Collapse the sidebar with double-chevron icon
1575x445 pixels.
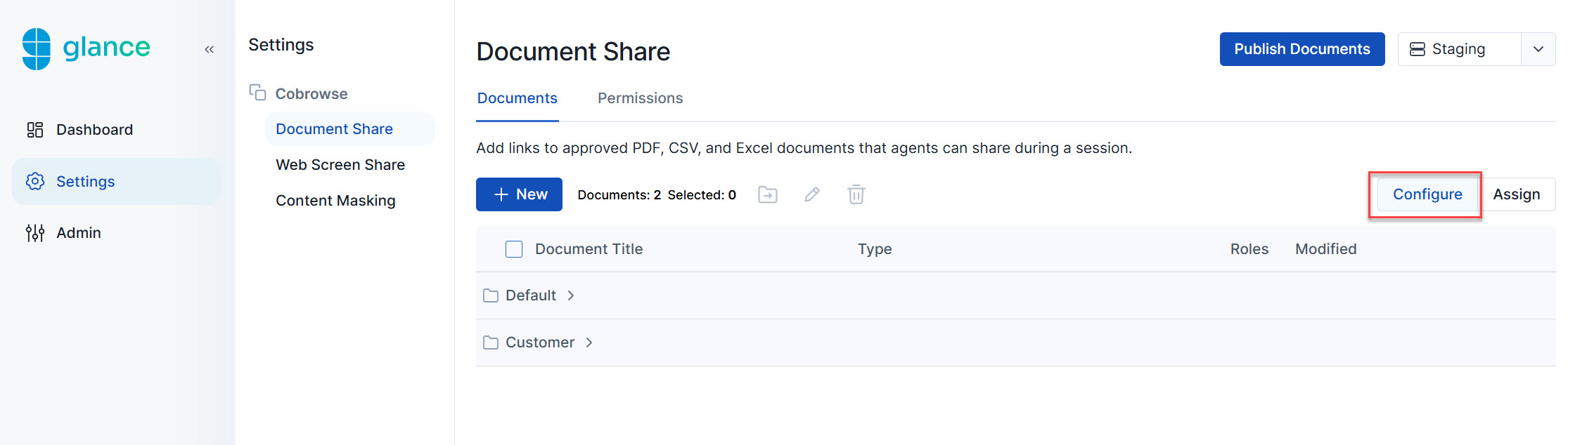point(209,49)
